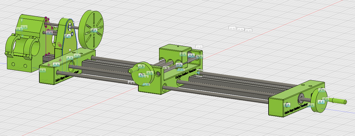
Task: Pick the middle of three floating joint icons on the grid
Action: (x=240, y=29)
